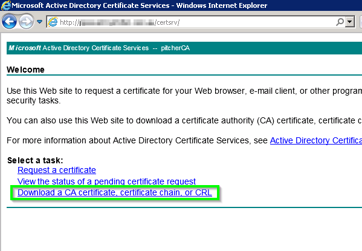Follow the Active Directory Certificate Services documentation link
Viewport: 362px width, 251px height.
click(316, 140)
